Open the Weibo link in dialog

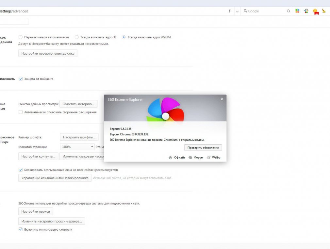tap(216, 157)
